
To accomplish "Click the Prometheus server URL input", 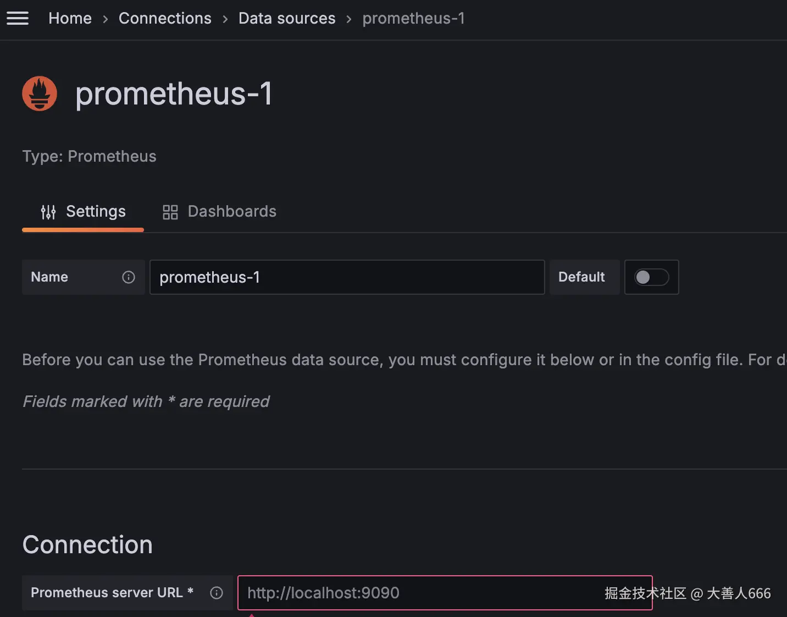I will [x=418, y=593].
